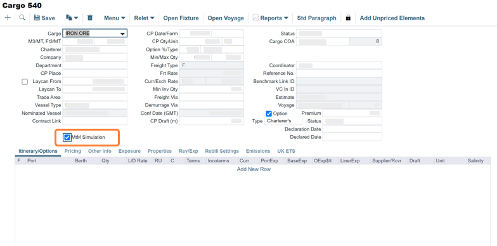Click the plus icon to add new cargo
Image resolution: width=497 pixels, height=246 pixels.
point(8,18)
